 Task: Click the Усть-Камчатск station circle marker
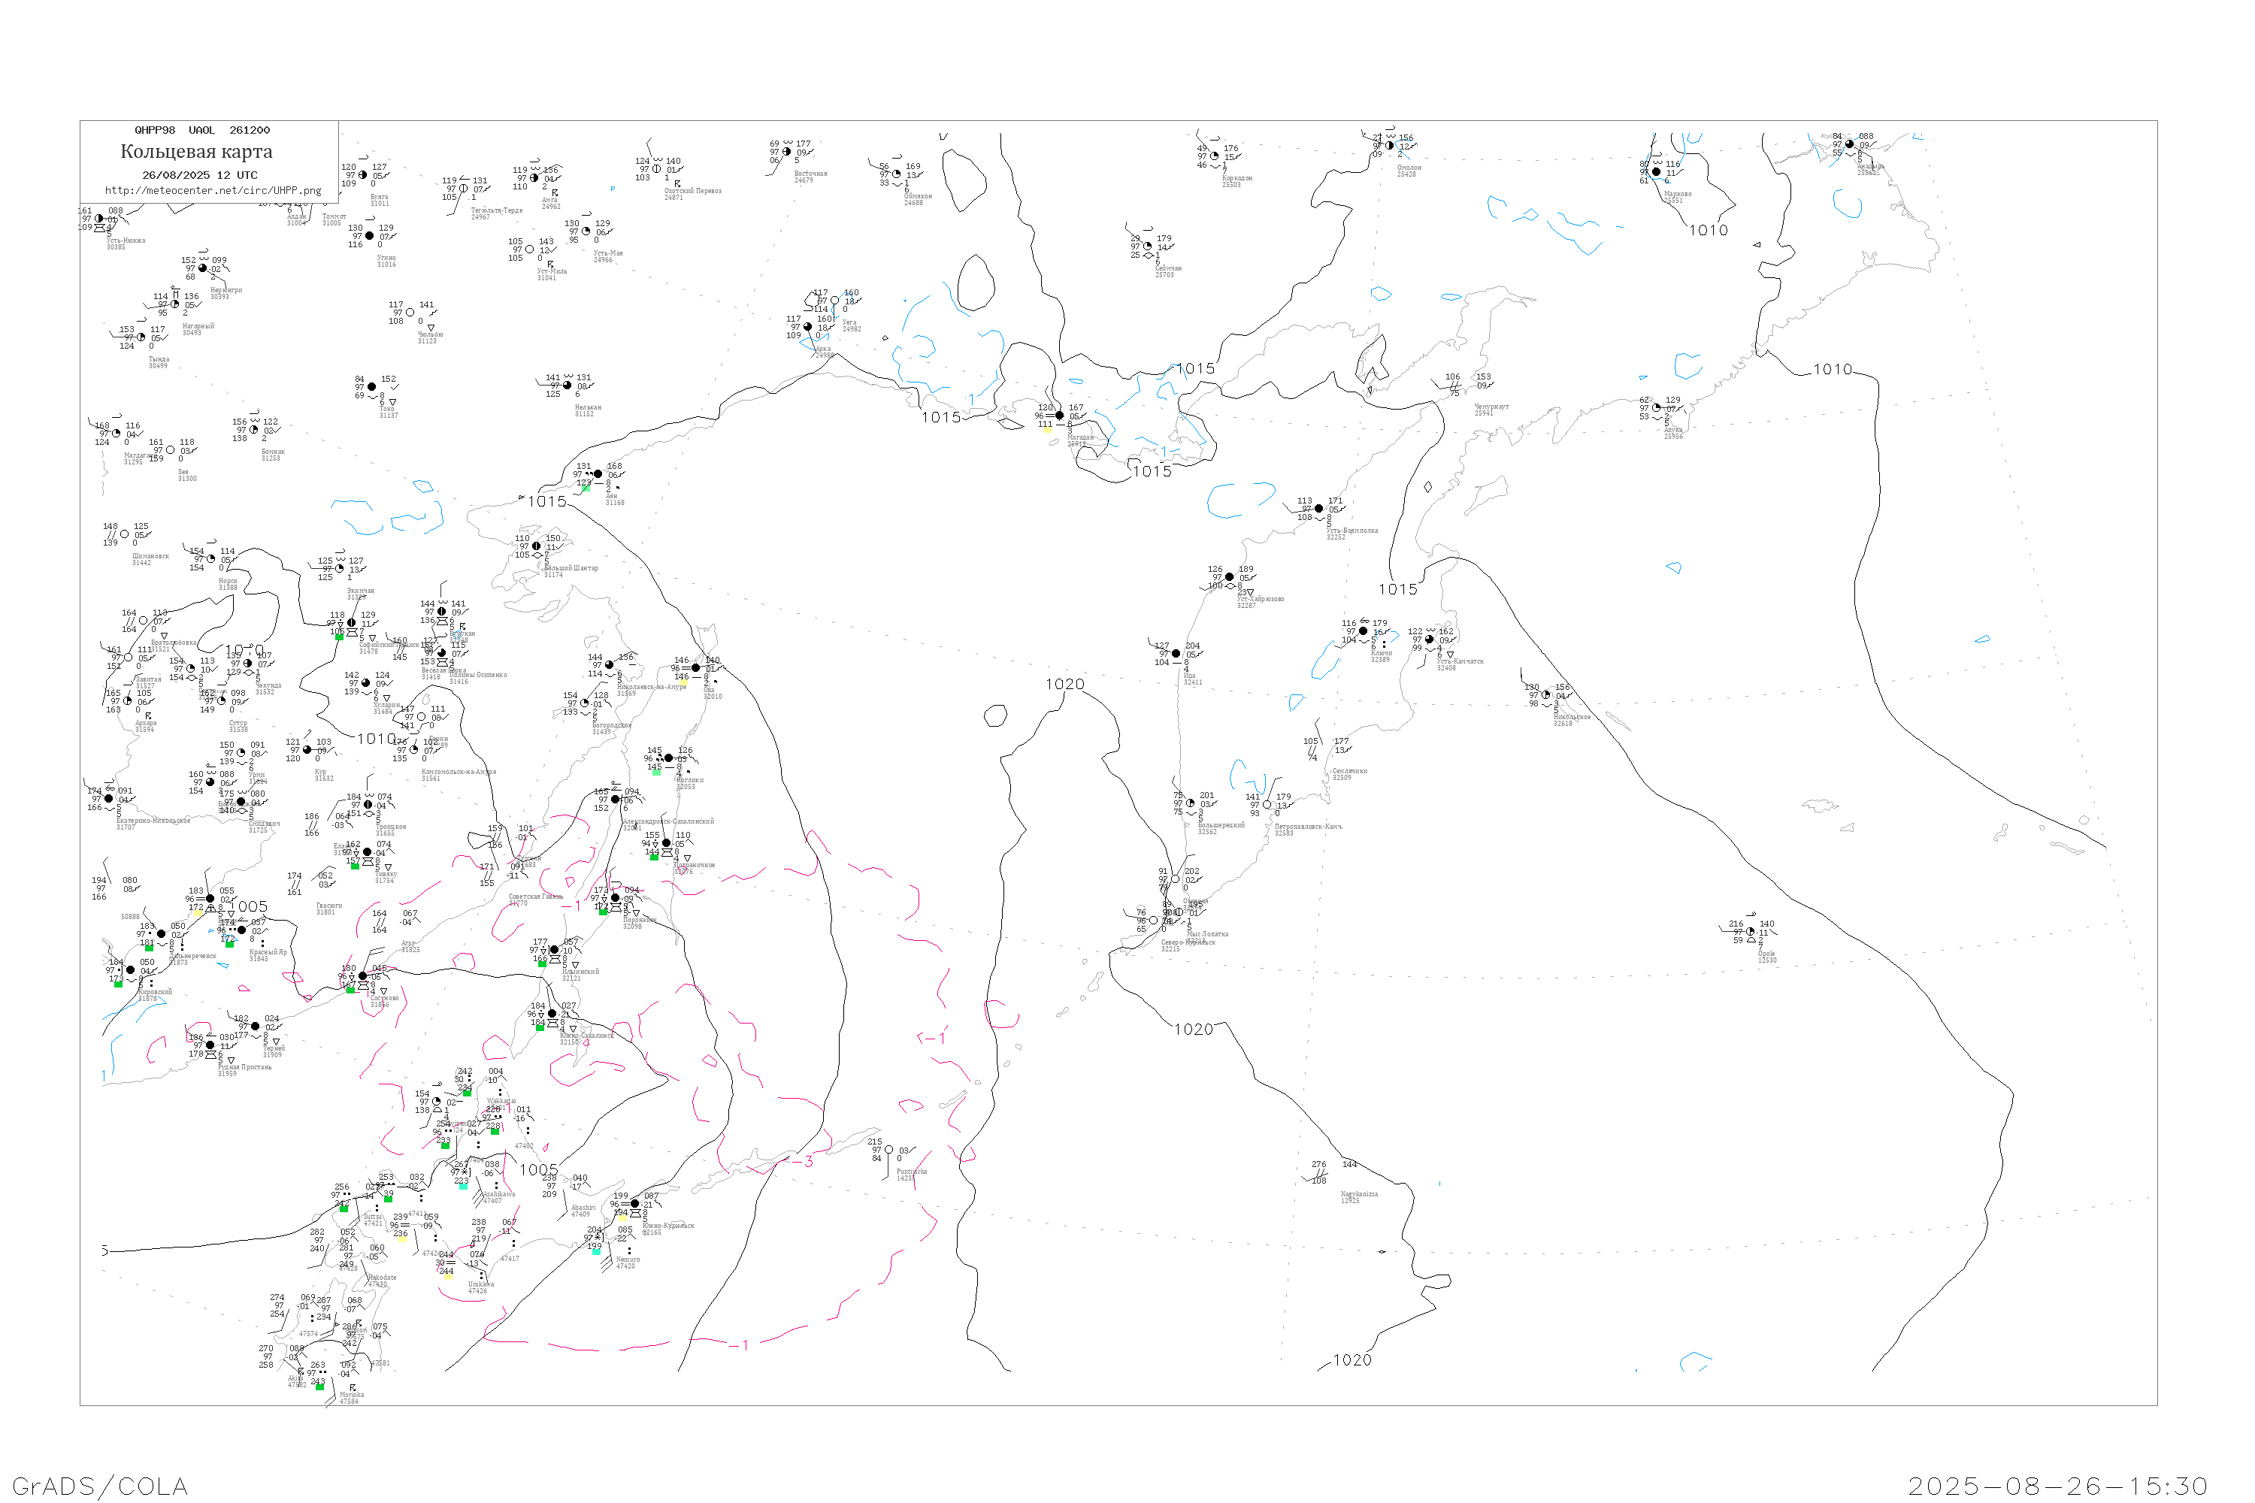pyautogui.click(x=1430, y=640)
